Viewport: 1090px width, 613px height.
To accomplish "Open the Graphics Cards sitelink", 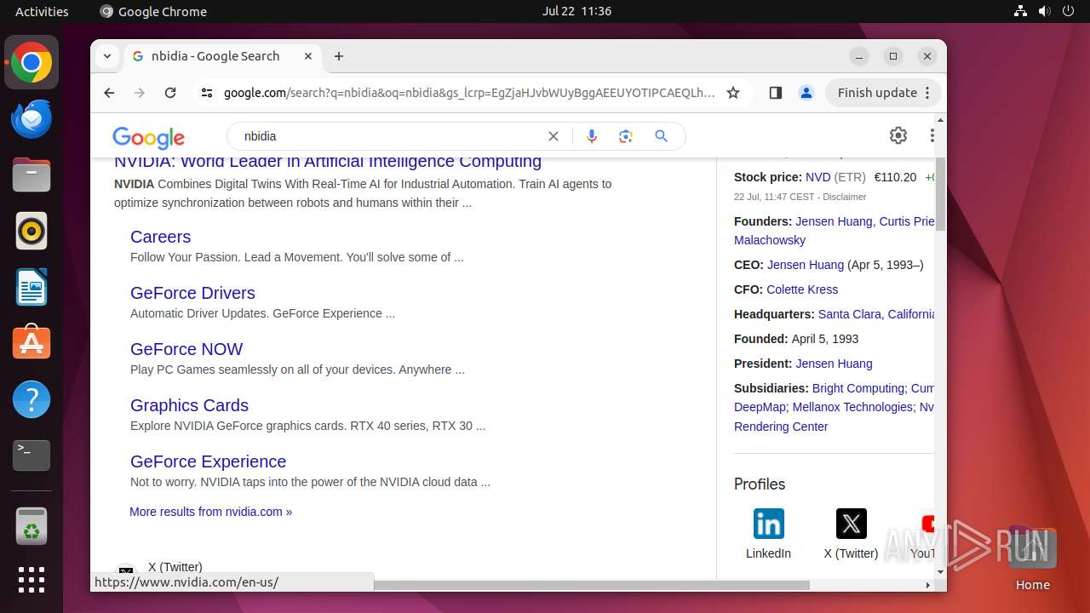I will click(189, 405).
